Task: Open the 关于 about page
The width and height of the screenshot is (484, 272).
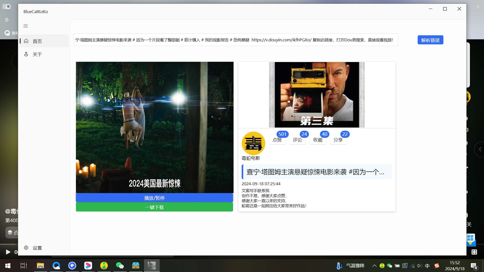Action: (x=44, y=54)
